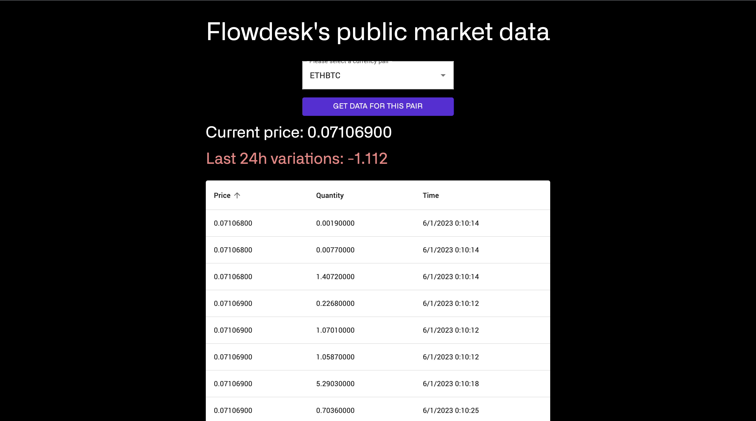Screen dimensions: 756x421
Task: Click GET DATA FOR THIS PAIR button
Action: click(x=378, y=106)
